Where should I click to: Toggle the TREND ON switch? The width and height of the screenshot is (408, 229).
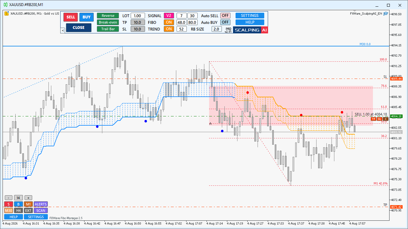click(x=169, y=29)
